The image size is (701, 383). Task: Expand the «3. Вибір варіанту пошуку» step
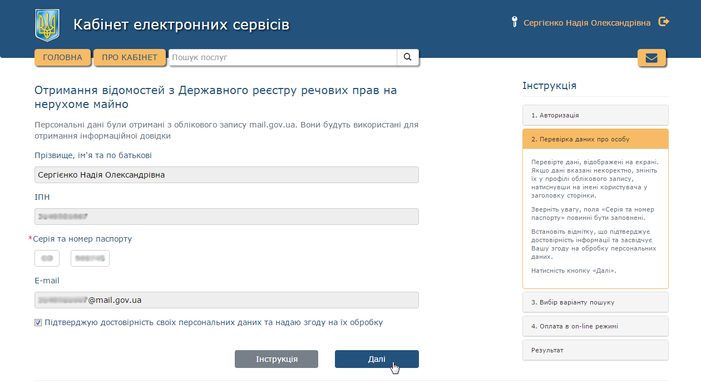click(595, 302)
